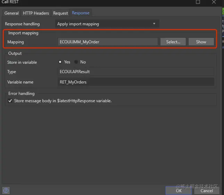This screenshot has height=195, width=224.
Task: Switch to the HTTP Headers tab
Action: pyautogui.click(x=36, y=13)
